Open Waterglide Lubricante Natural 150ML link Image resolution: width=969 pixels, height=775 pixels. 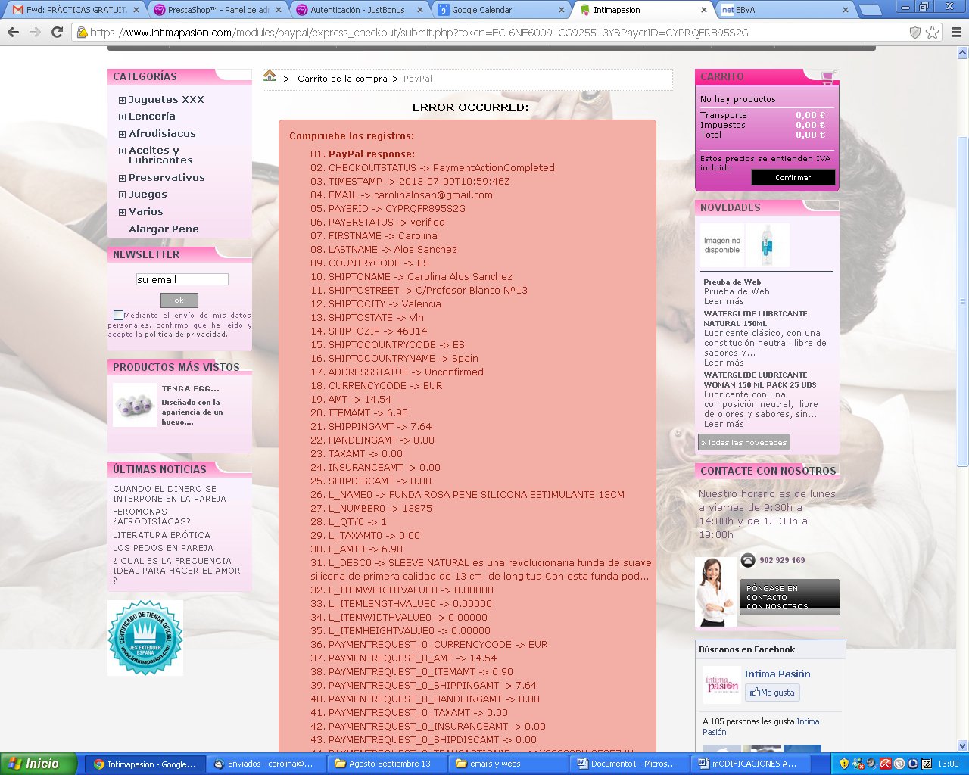756,319
